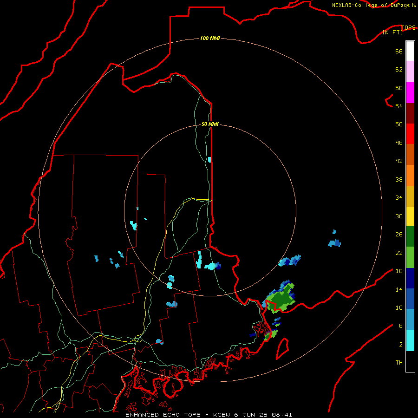Click the legend value "42"
The image size is (418, 418).
click(x=399, y=161)
